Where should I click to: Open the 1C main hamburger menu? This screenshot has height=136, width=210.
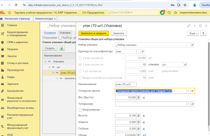click(9, 12)
